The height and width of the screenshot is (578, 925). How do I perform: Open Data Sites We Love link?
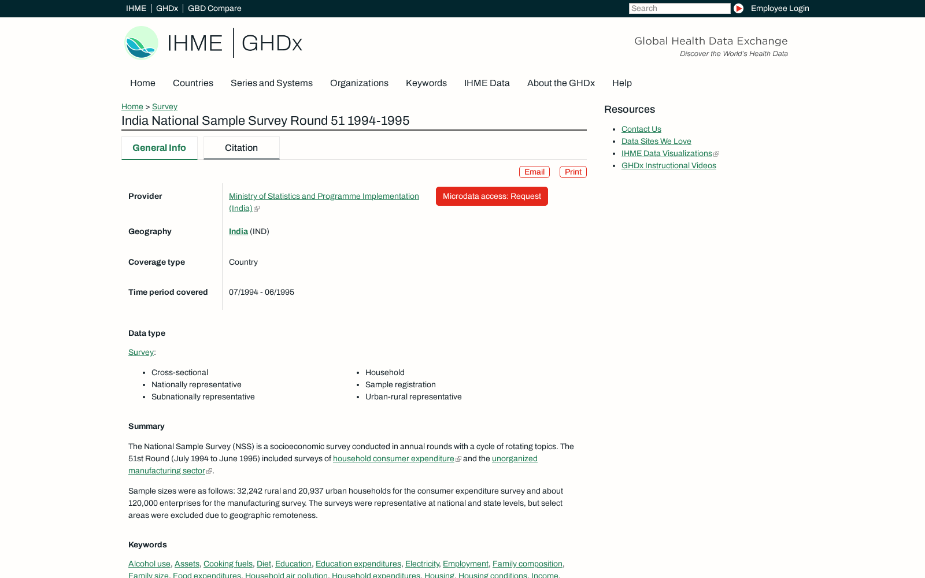click(656, 141)
